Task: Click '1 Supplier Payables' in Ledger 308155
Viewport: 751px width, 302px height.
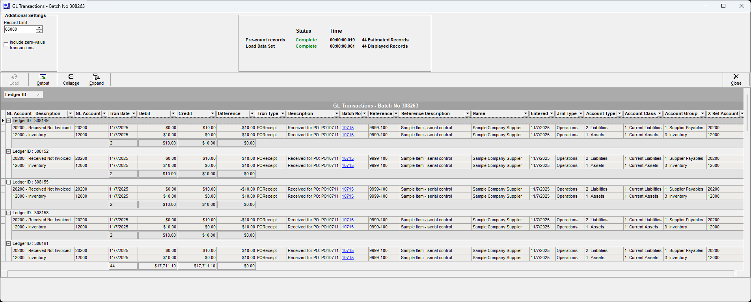Action: coord(684,189)
